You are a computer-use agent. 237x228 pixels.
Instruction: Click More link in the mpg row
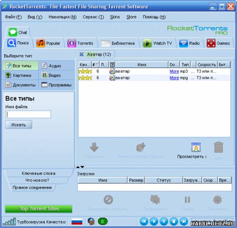click(174, 78)
